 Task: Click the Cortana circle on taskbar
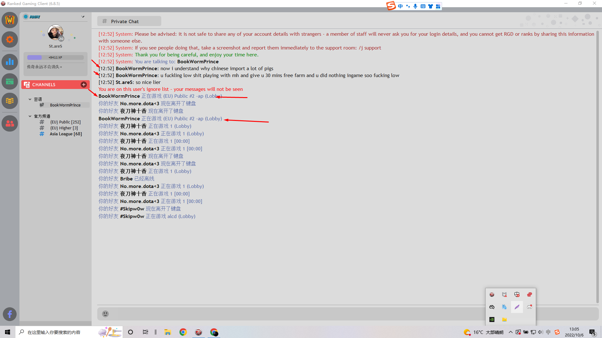(x=131, y=332)
